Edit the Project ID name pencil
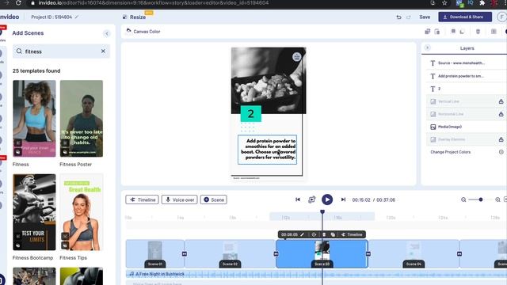This screenshot has width=507, height=285. (77, 17)
